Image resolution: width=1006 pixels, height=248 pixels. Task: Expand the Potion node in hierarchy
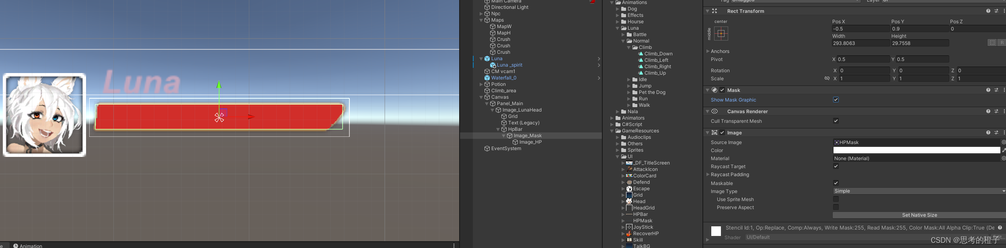coord(481,84)
